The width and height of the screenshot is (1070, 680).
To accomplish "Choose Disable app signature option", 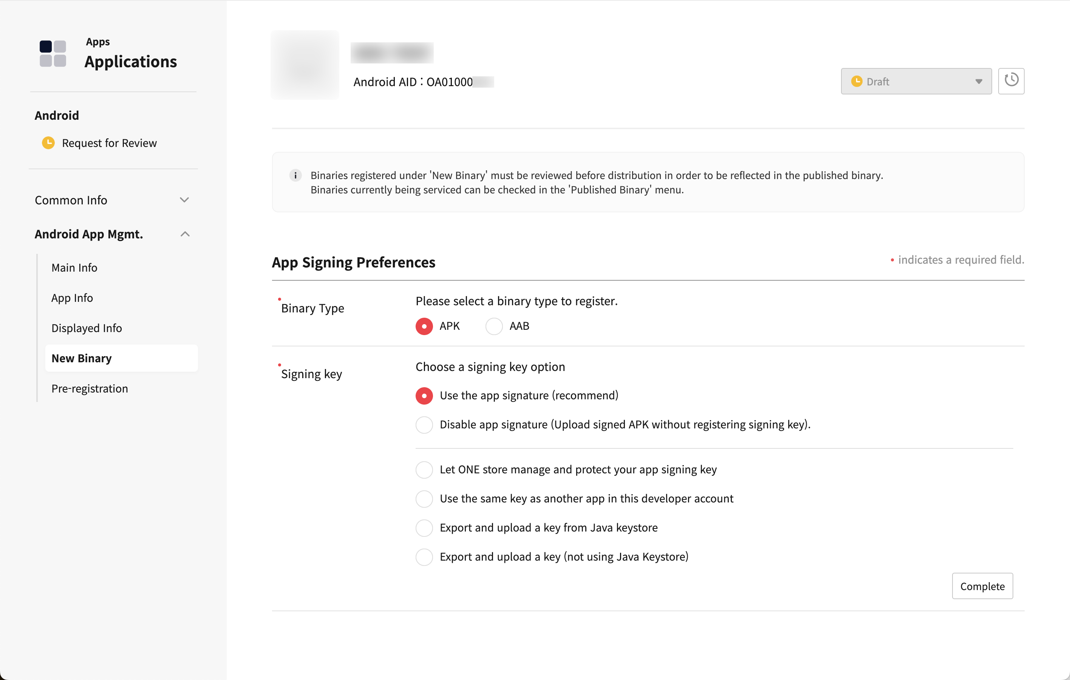I will tap(424, 425).
